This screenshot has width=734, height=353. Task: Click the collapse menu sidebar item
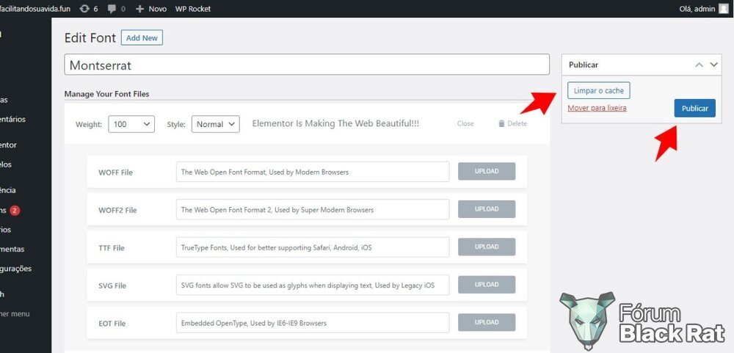tap(15, 313)
